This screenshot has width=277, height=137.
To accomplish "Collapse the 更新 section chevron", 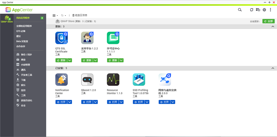I will coord(273,27).
